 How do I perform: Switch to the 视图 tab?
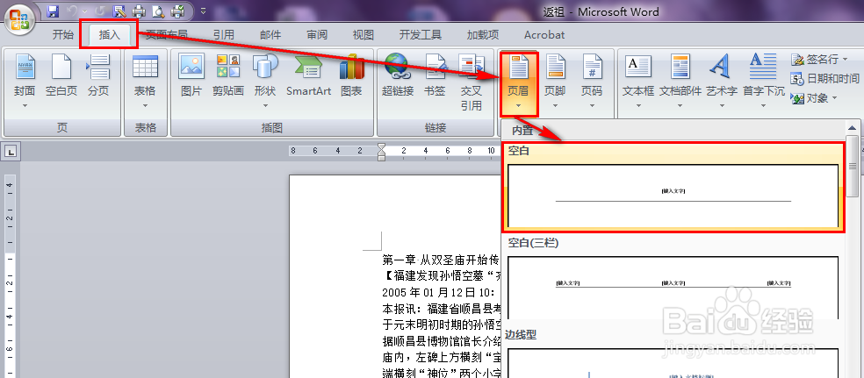pyautogui.click(x=364, y=35)
